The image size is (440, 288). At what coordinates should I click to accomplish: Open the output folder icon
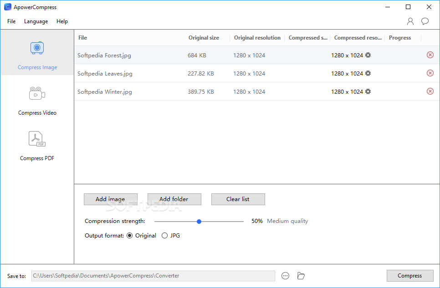(301, 276)
